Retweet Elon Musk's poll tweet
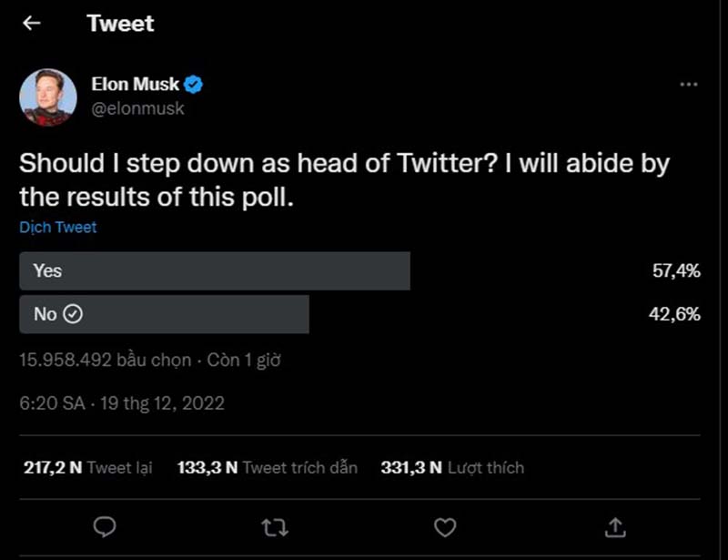The width and height of the screenshot is (728, 560). pyautogui.click(x=274, y=527)
